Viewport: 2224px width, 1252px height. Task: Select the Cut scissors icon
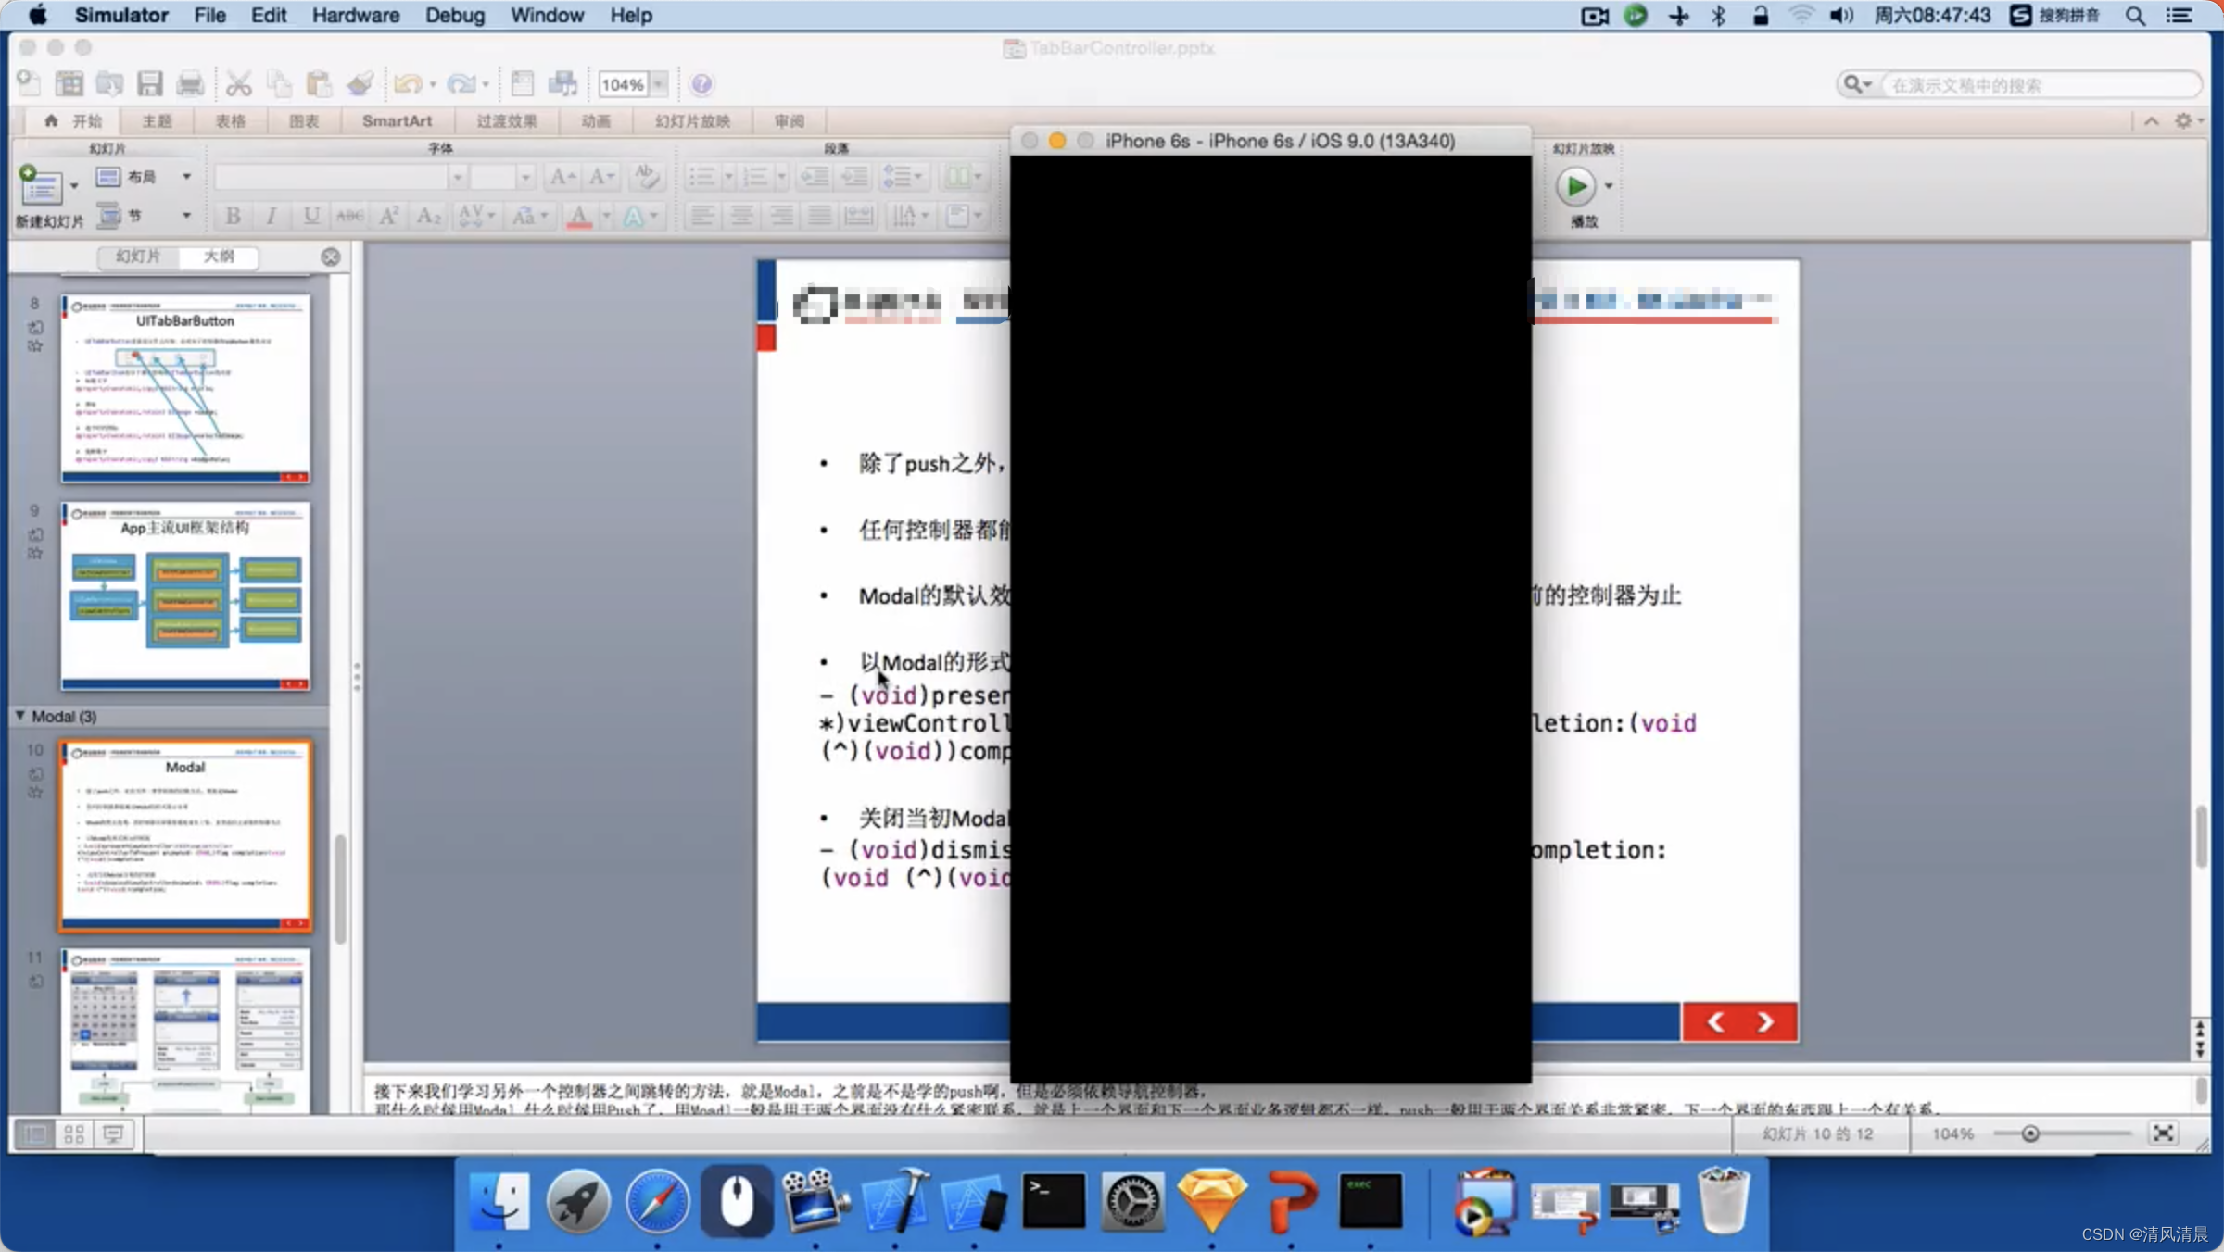point(239,84)
